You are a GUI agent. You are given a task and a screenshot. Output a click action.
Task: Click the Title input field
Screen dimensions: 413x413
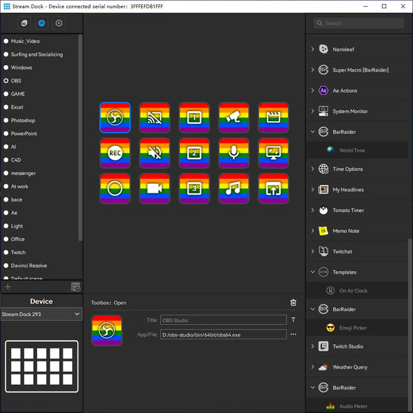point(223,320)
